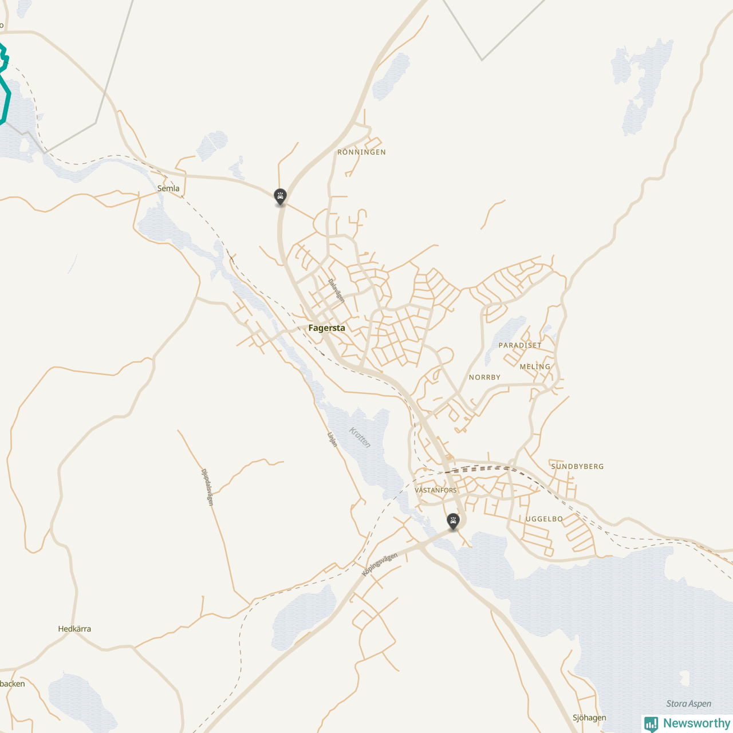Select the Uggelbo district label

[544, 519]
